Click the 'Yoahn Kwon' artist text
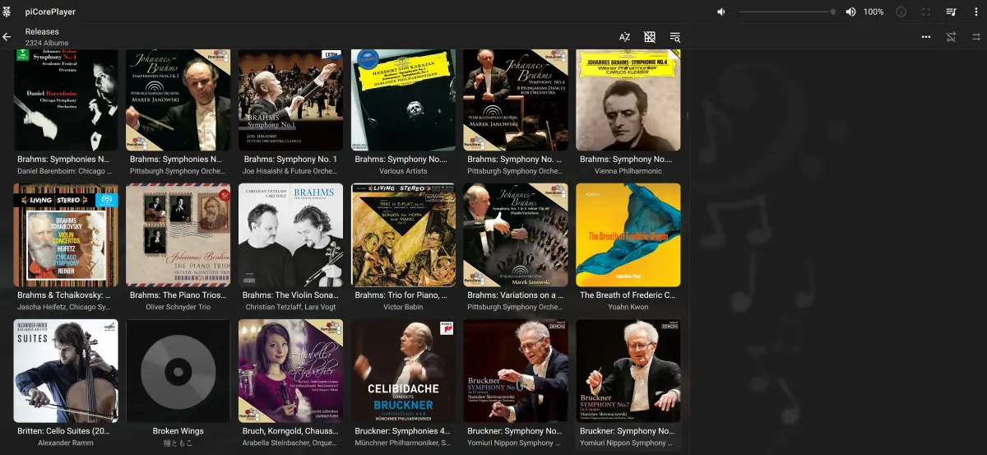This screenshot has width=987, height=455. pos(628,307)
